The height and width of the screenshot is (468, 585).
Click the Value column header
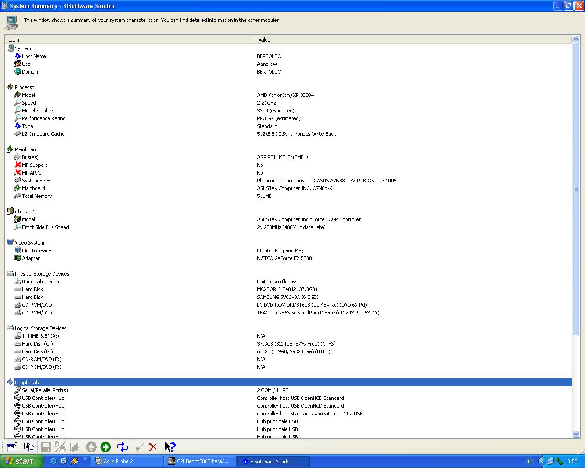[413, 39]
